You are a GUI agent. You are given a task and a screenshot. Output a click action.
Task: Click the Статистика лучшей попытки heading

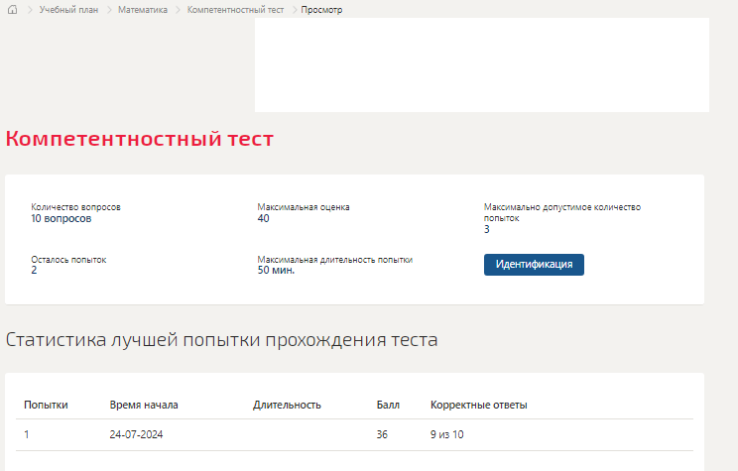click(221, 340)
